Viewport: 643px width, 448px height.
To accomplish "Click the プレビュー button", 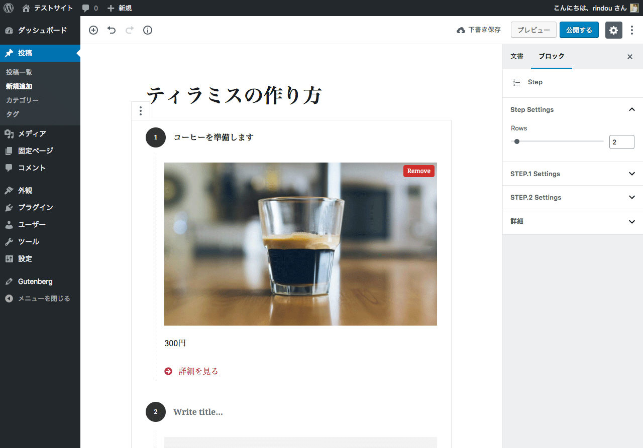I will (x=533, y=30).
